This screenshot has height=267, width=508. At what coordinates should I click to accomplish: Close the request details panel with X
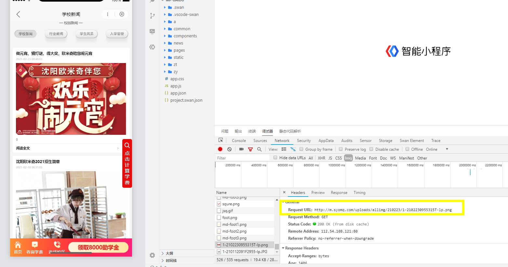(x=284, y=192)
